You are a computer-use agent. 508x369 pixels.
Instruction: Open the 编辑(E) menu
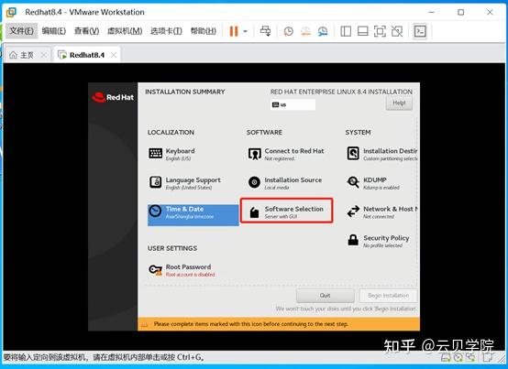click(54, 31)
